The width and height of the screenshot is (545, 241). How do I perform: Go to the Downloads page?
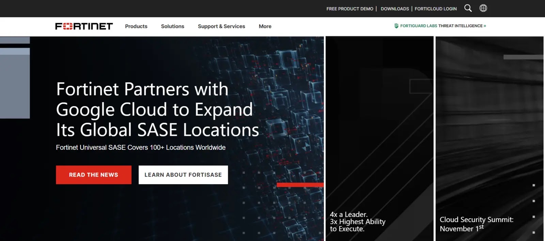coord(394,9)
